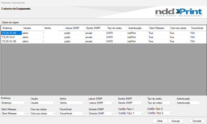
Task: Open the Usuário mapping dropdown
Action: (43, 103)
